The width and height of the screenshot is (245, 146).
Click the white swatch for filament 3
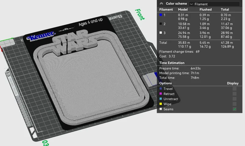pos(160,33)
